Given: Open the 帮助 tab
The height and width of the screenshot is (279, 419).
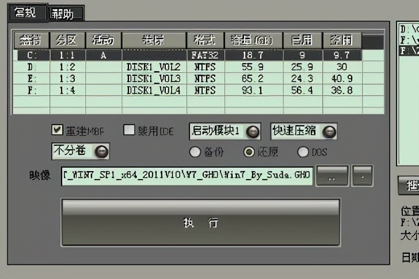Looking at the screenshot, I should (66, 14).
